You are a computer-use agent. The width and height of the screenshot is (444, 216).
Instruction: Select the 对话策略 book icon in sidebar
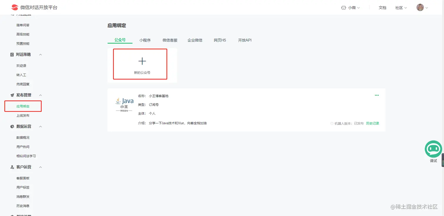11,54
